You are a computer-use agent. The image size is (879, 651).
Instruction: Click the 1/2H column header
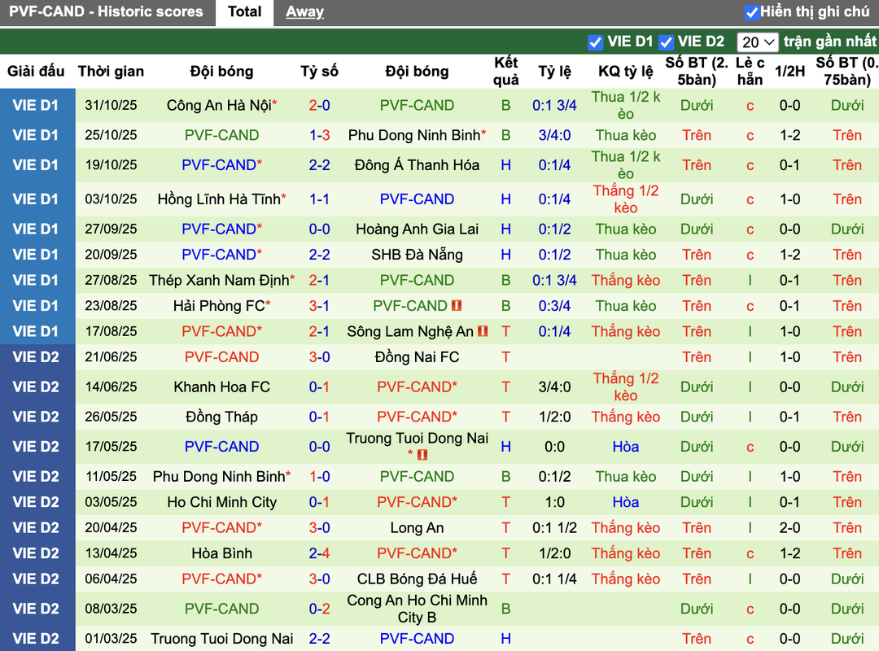(789, 72)
